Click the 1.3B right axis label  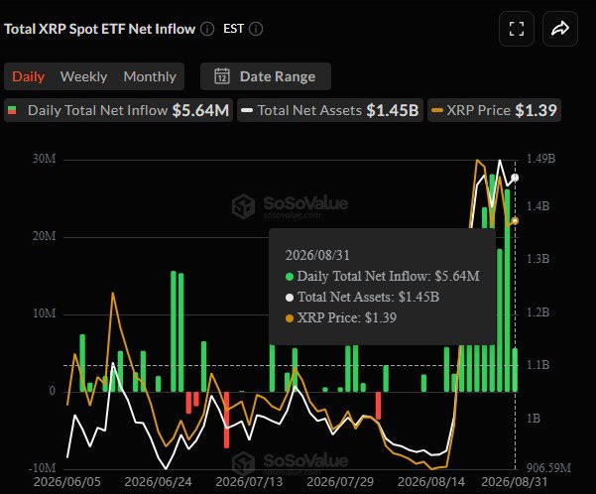537,259
